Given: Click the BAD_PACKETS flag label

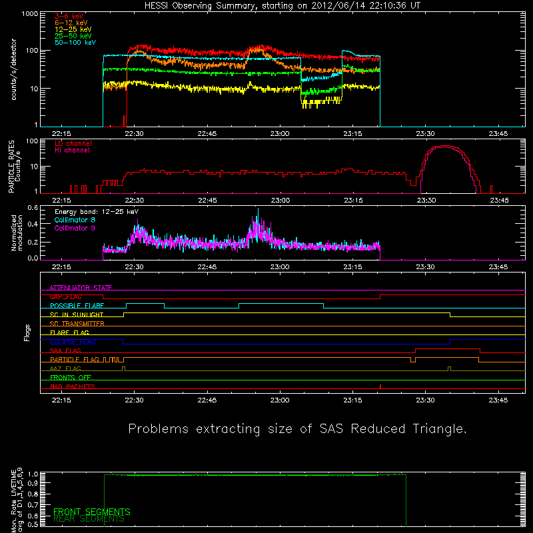Looking at the screenshot, I should pyautogui.click(x=73, y=386).
